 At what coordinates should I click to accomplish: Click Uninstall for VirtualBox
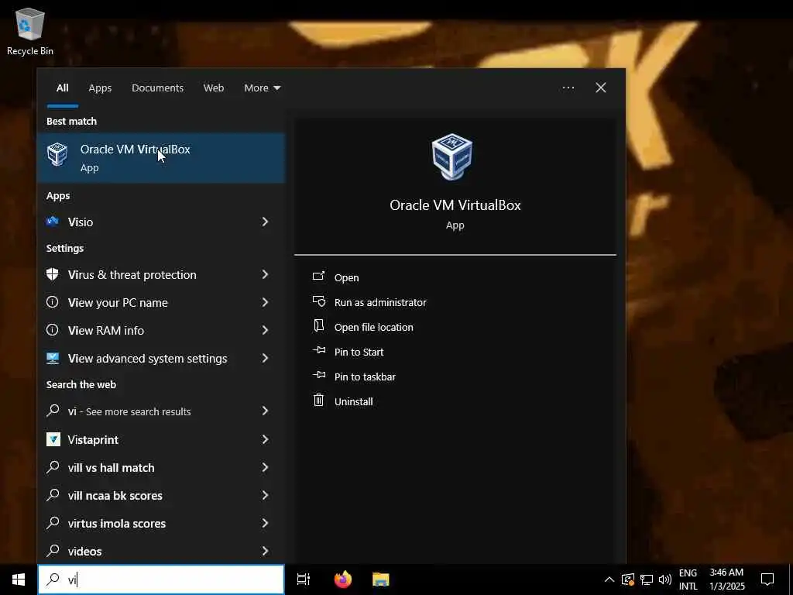[353, 402]
